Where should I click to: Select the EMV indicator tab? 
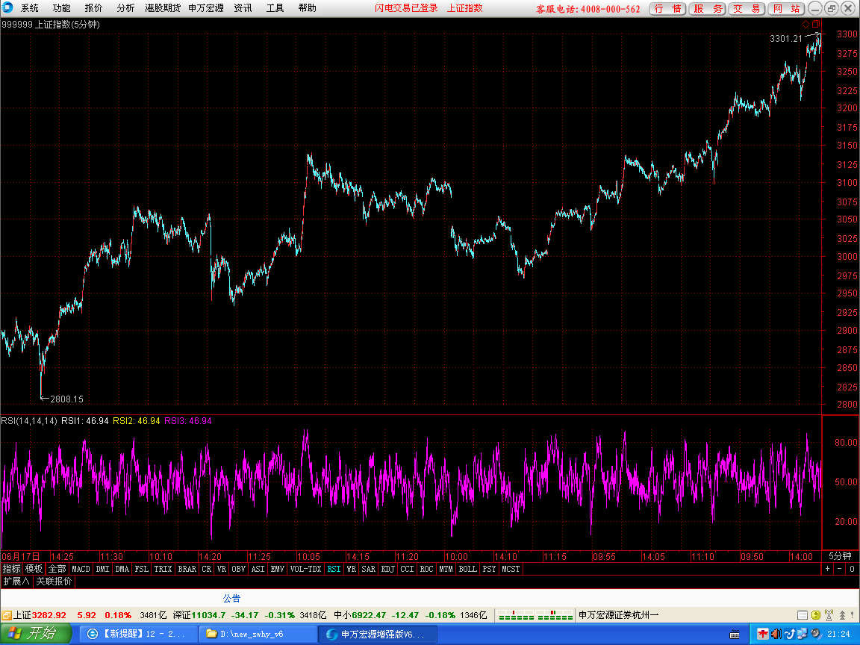pos(278,569)
